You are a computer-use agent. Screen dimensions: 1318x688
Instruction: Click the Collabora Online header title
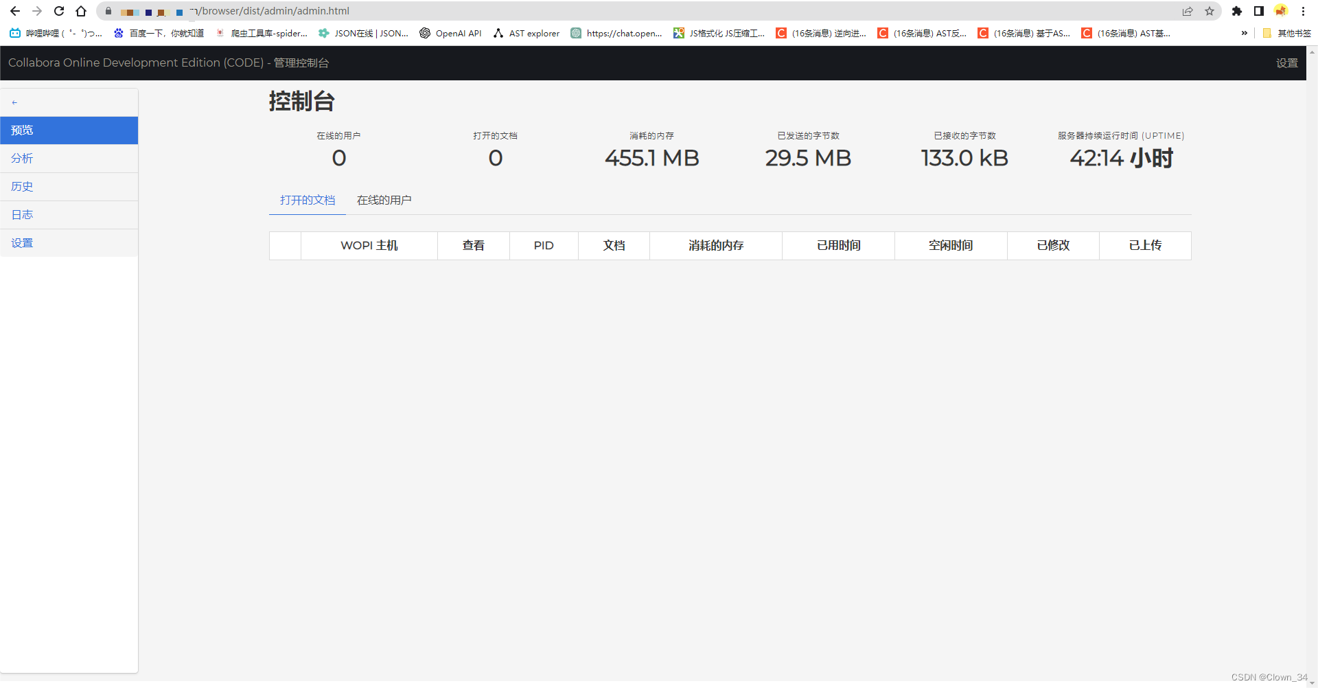pos(168,63)
